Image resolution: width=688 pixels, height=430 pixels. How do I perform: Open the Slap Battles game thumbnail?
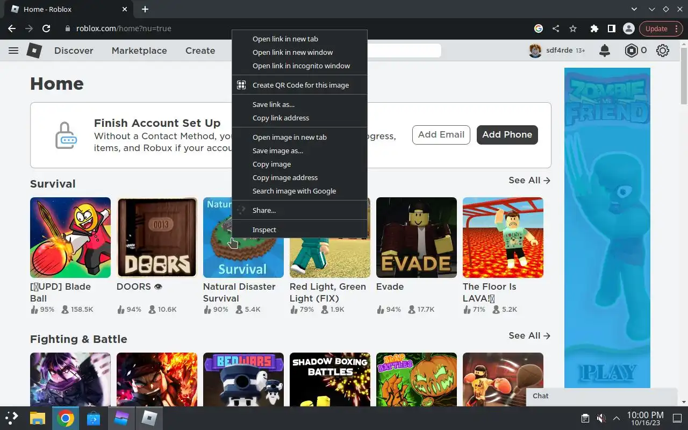coord(417,379)
